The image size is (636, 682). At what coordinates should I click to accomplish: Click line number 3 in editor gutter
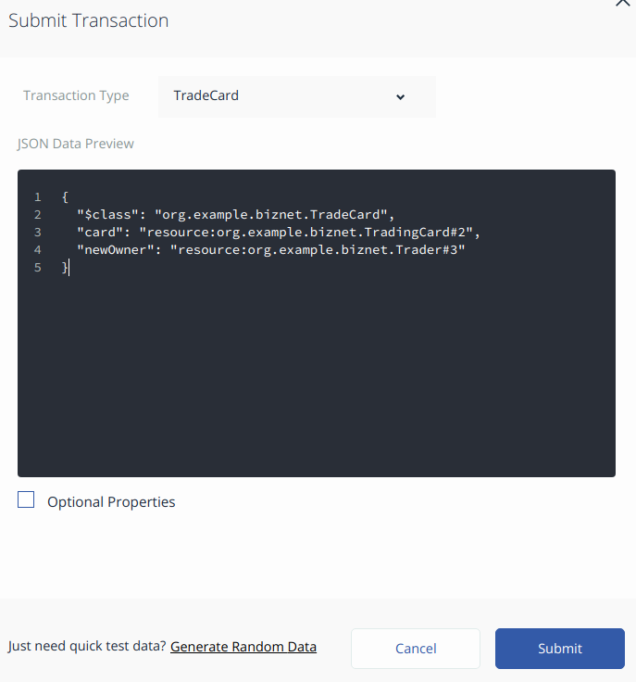point(38,233)
